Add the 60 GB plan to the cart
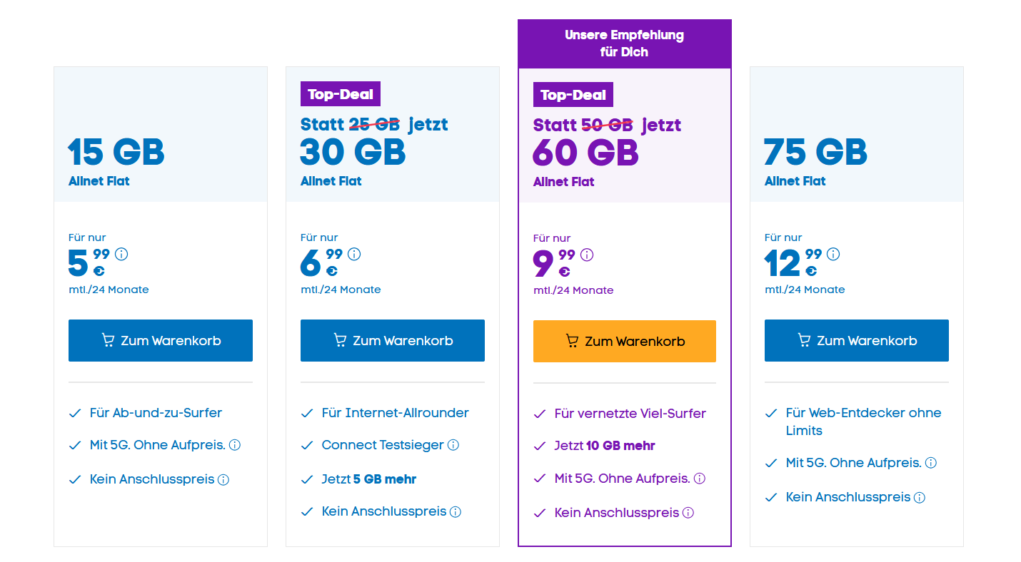The image size is (1021, 562). [x=624, y=341]
